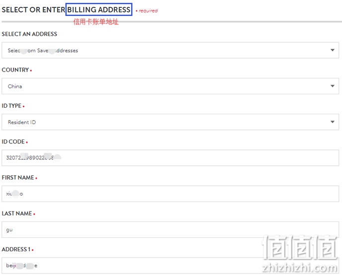This screenshot has height=277, width=342.
Task: Open the Select from Saved Addresses dropdown
Action: pos(170,50)
